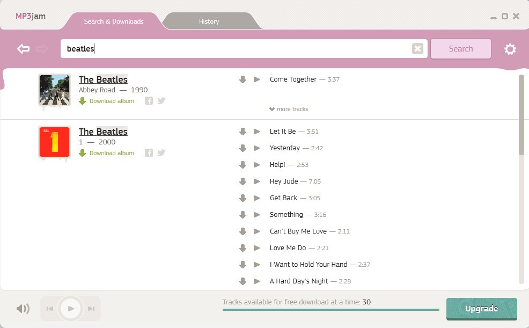Viewport: 529px width, 328px height.
Task: Mute audio with the speaker icon
Action: coord(23,309)
